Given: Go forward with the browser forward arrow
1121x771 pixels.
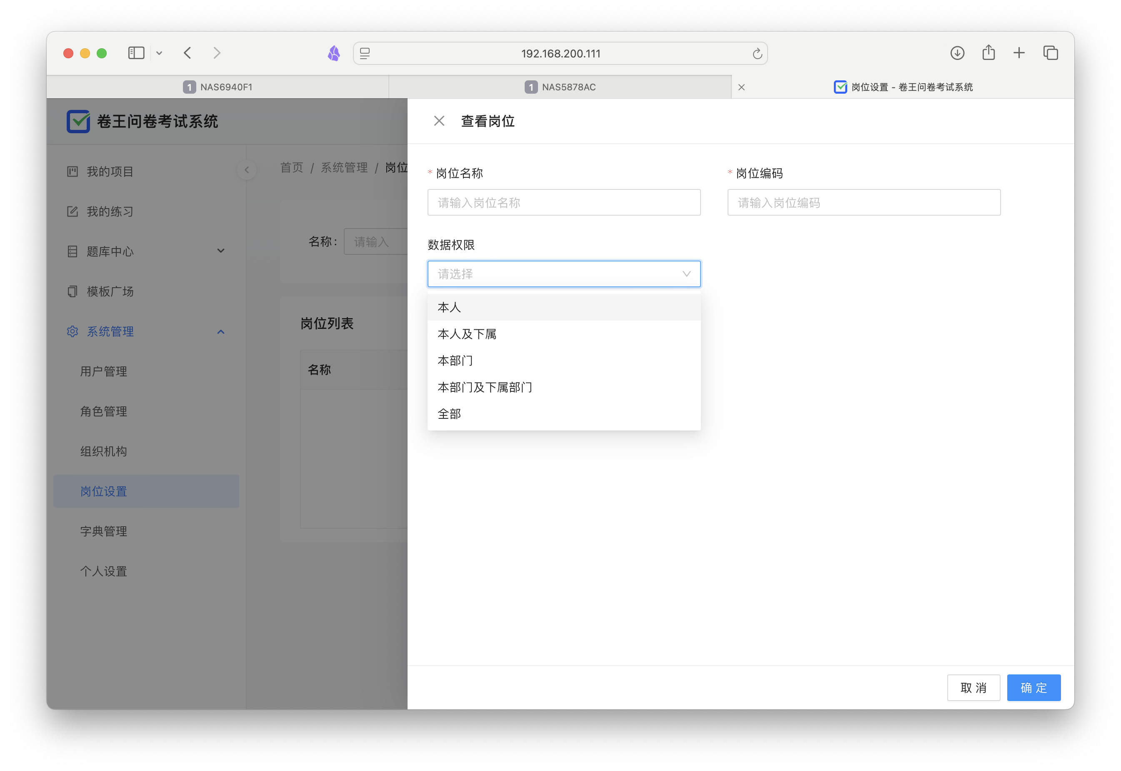Looking at the screenshot, I should tap(217, 52).
